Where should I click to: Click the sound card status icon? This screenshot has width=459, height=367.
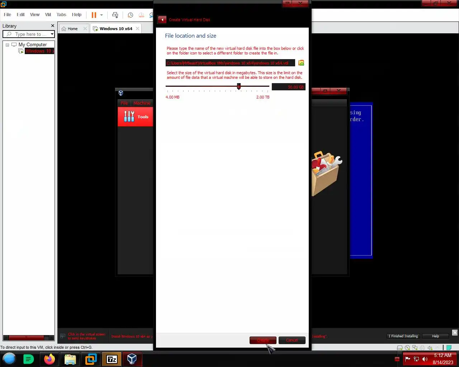tap(430, 348)
